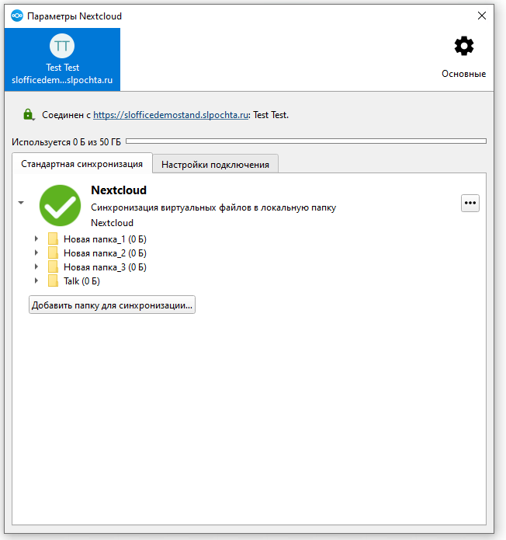Expand the Новая папка_1 tree node
Screen dimensions: 506x540
[36, 239]
